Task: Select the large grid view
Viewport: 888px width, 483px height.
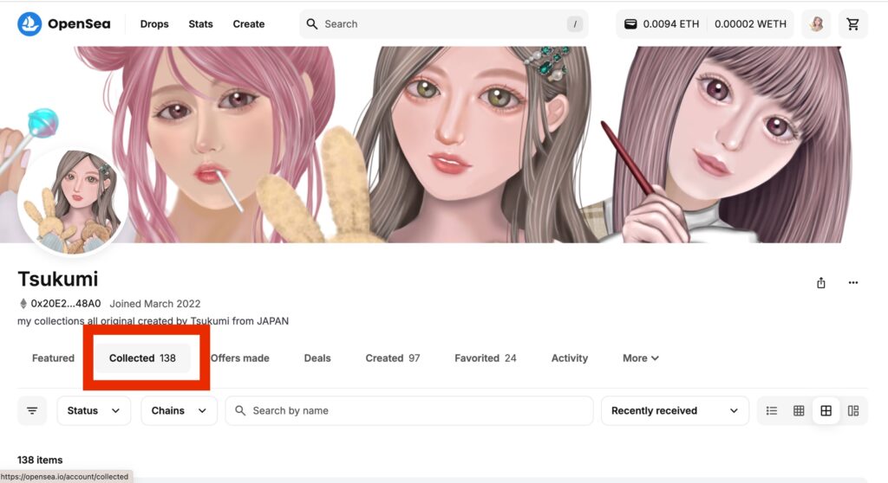Action: tap(826, 410)
